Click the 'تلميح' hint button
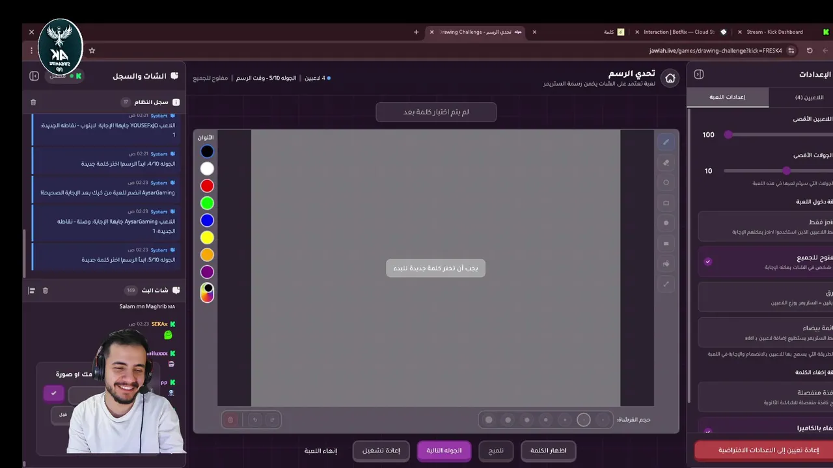Image resolution: width=833 pixels, height=468 pixels. (496, 450)
